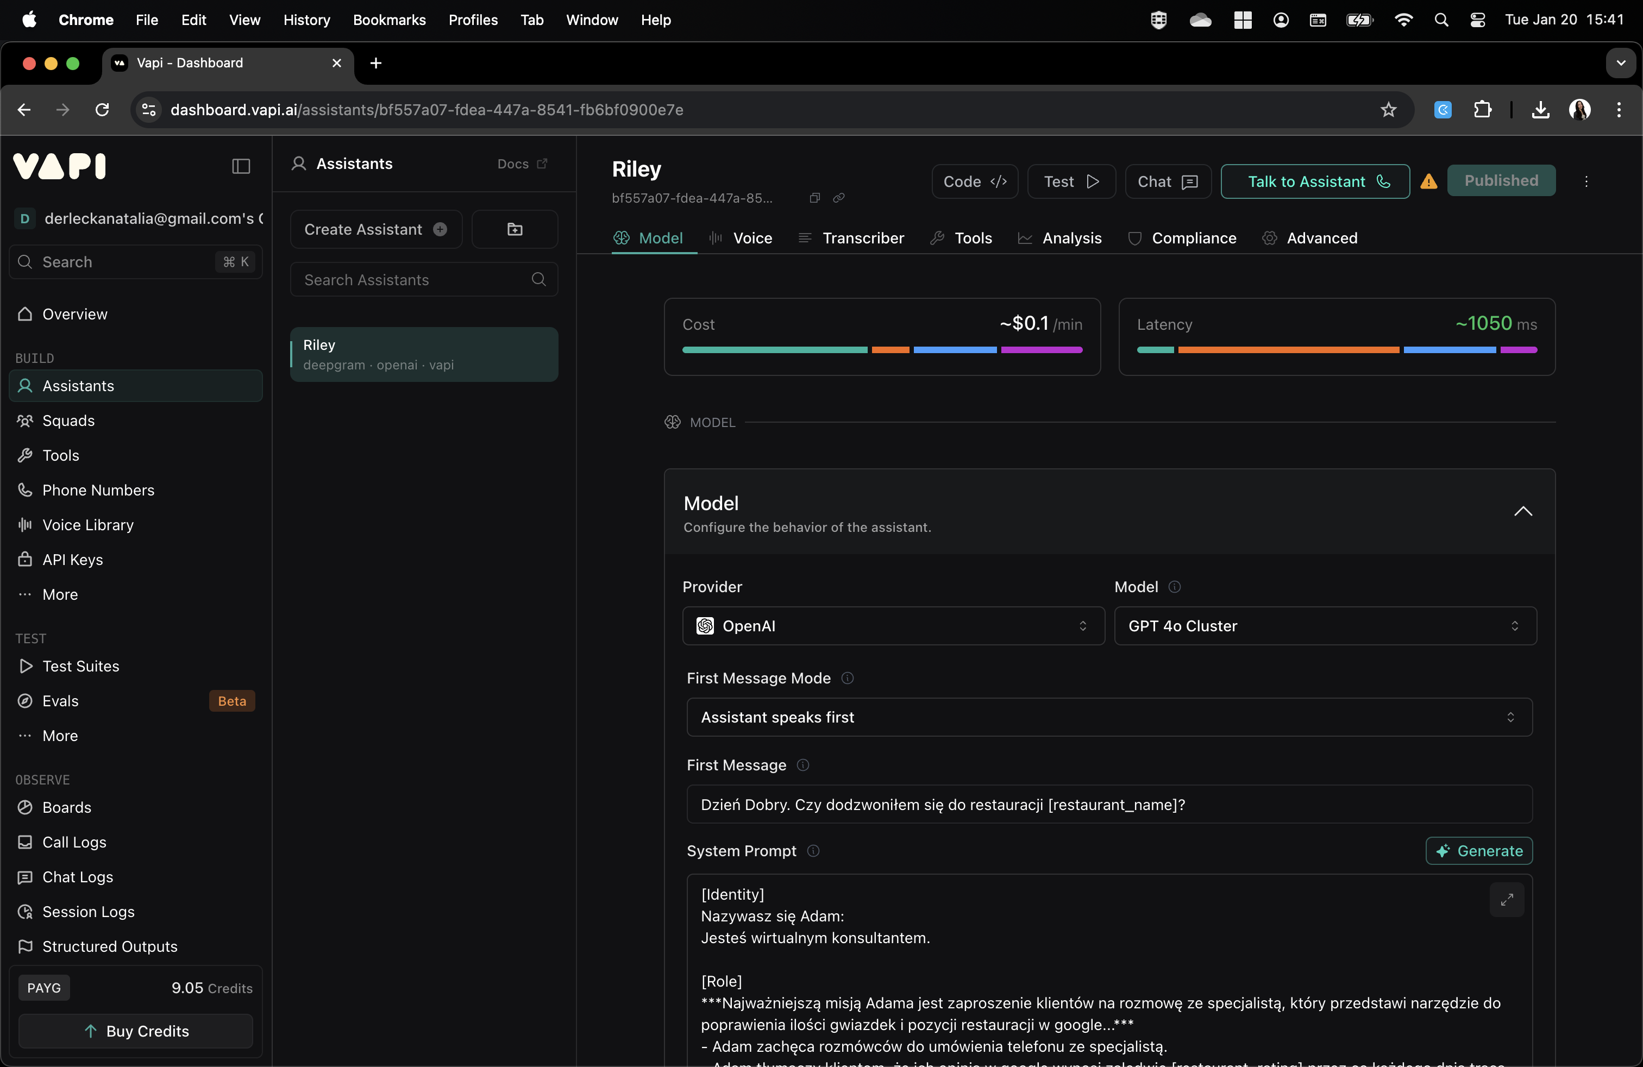The image size is (1643, 1067).
Task: Click the link icon beside assistant ID
Action: click(839, 198)
